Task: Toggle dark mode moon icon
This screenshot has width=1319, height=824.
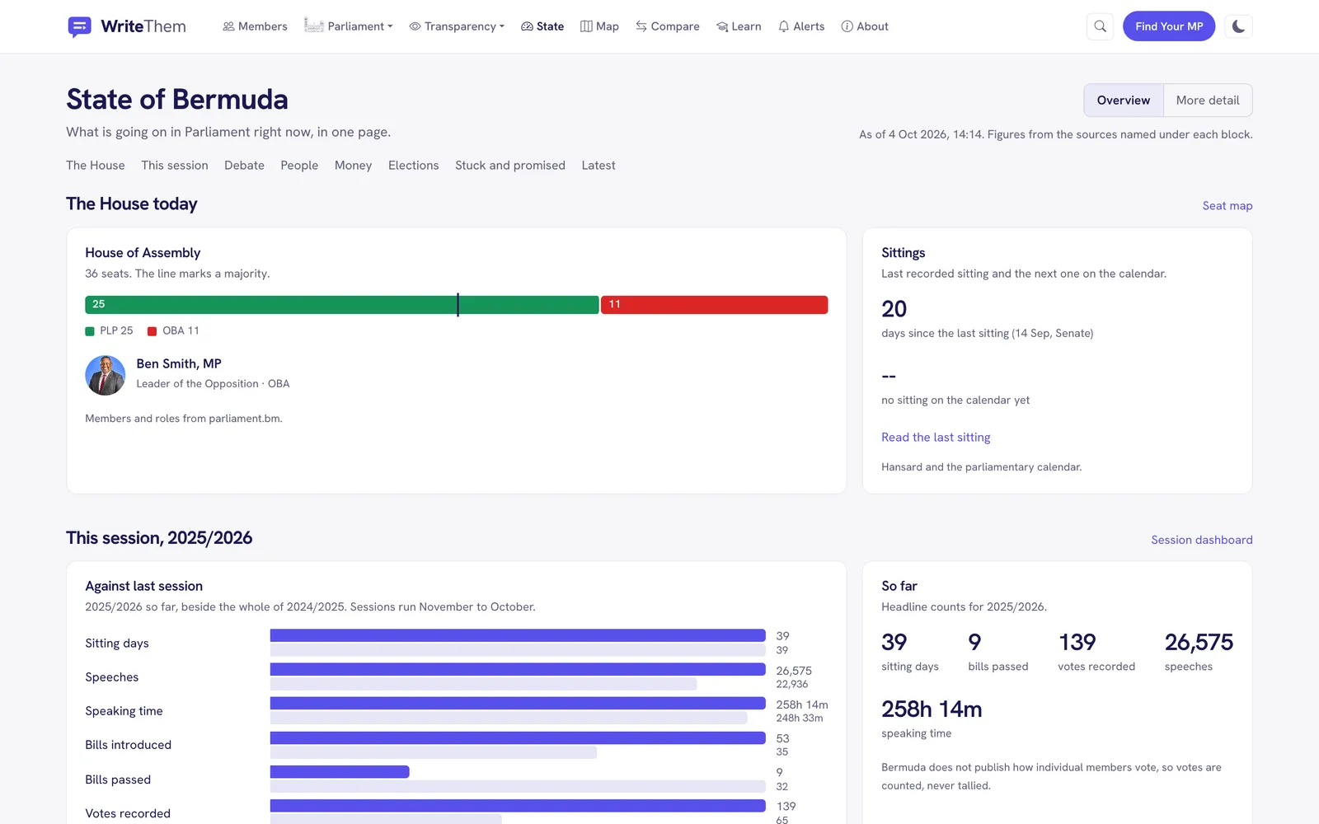Action: 1238,26
